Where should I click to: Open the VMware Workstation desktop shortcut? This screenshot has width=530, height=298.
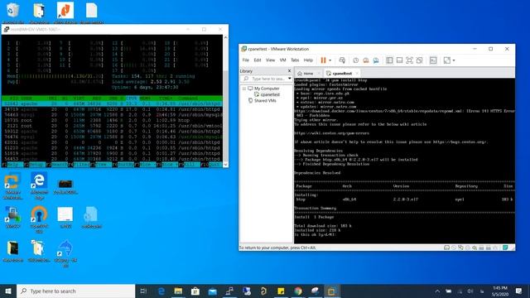pyautogui.click(x=13, y=185)
